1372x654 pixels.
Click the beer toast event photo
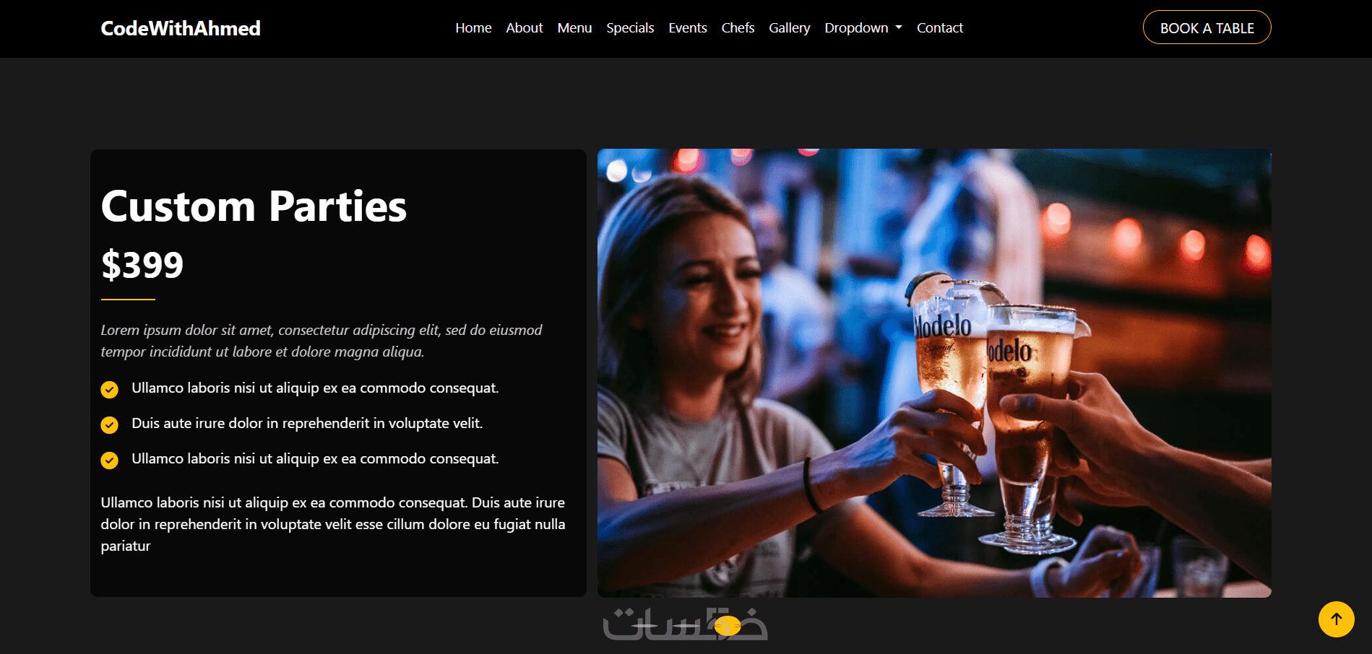(x=934, y=373)
